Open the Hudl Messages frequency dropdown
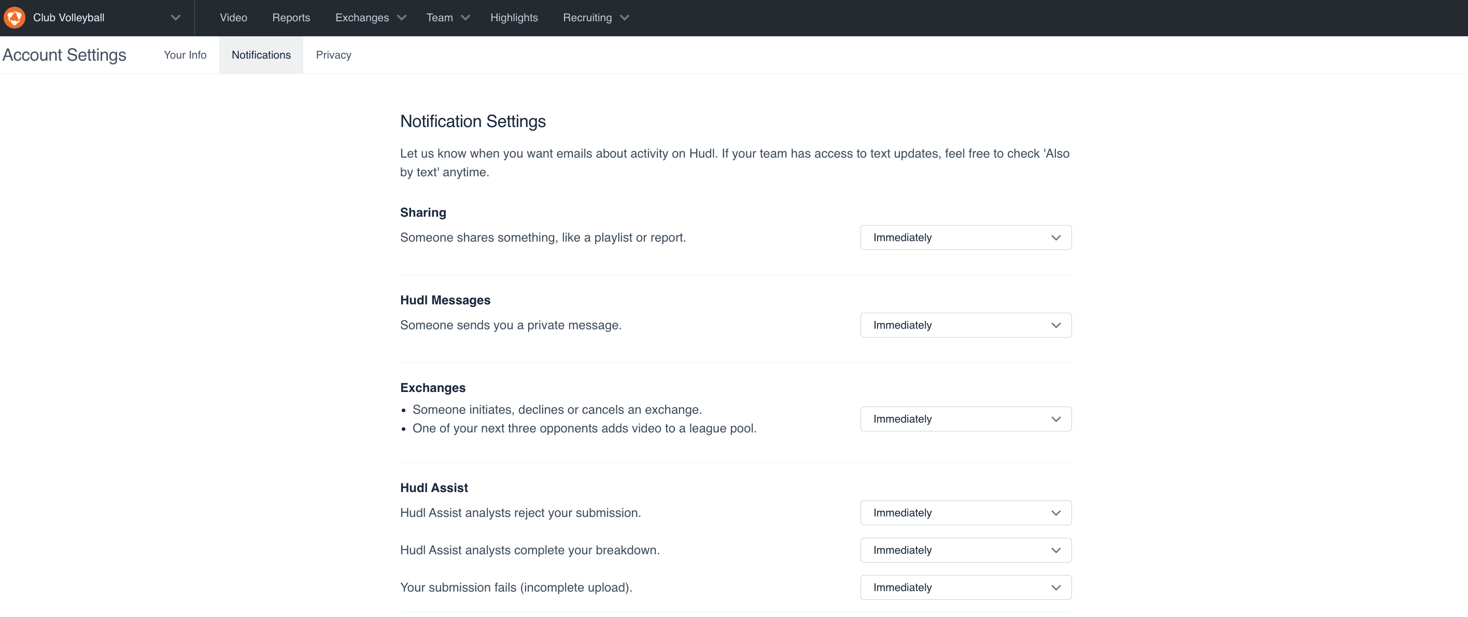Viewport: 1468px width, 617px height. tap(965, 325)
